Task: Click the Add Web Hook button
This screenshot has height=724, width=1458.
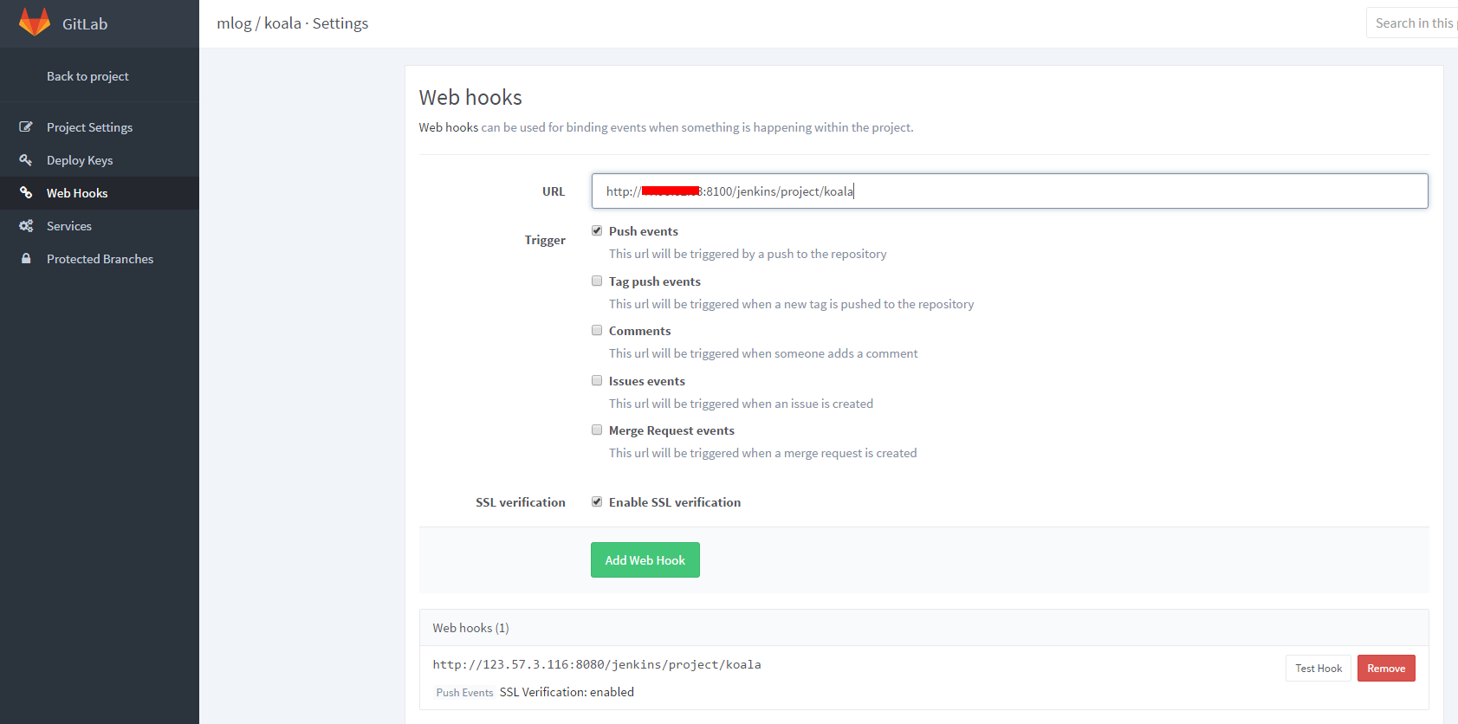Action: 645,560
